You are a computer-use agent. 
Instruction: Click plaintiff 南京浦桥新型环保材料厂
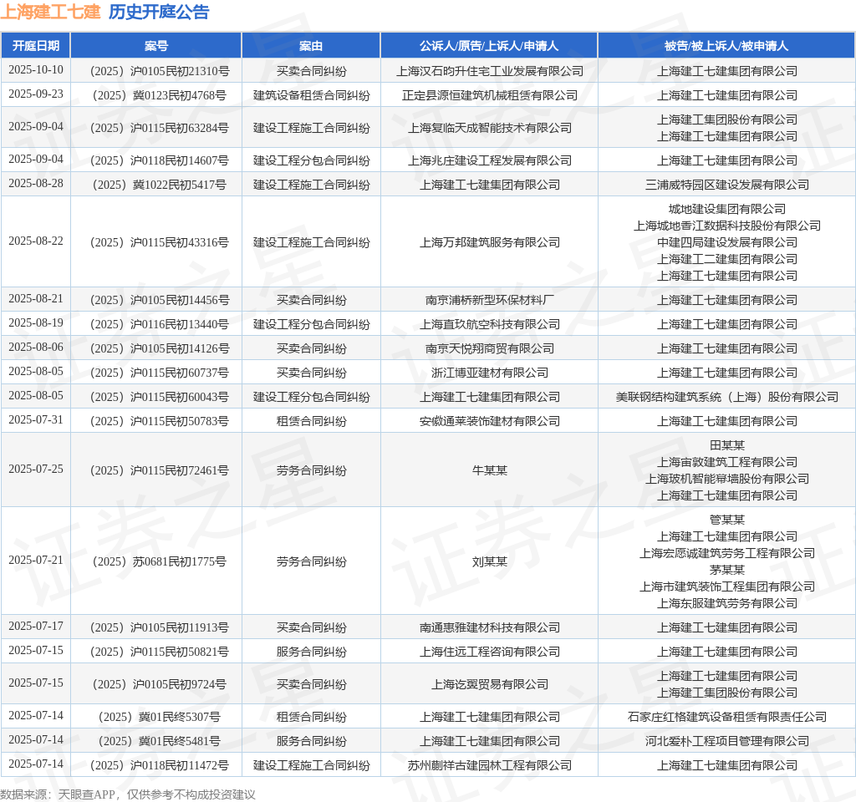pos(489,300)
